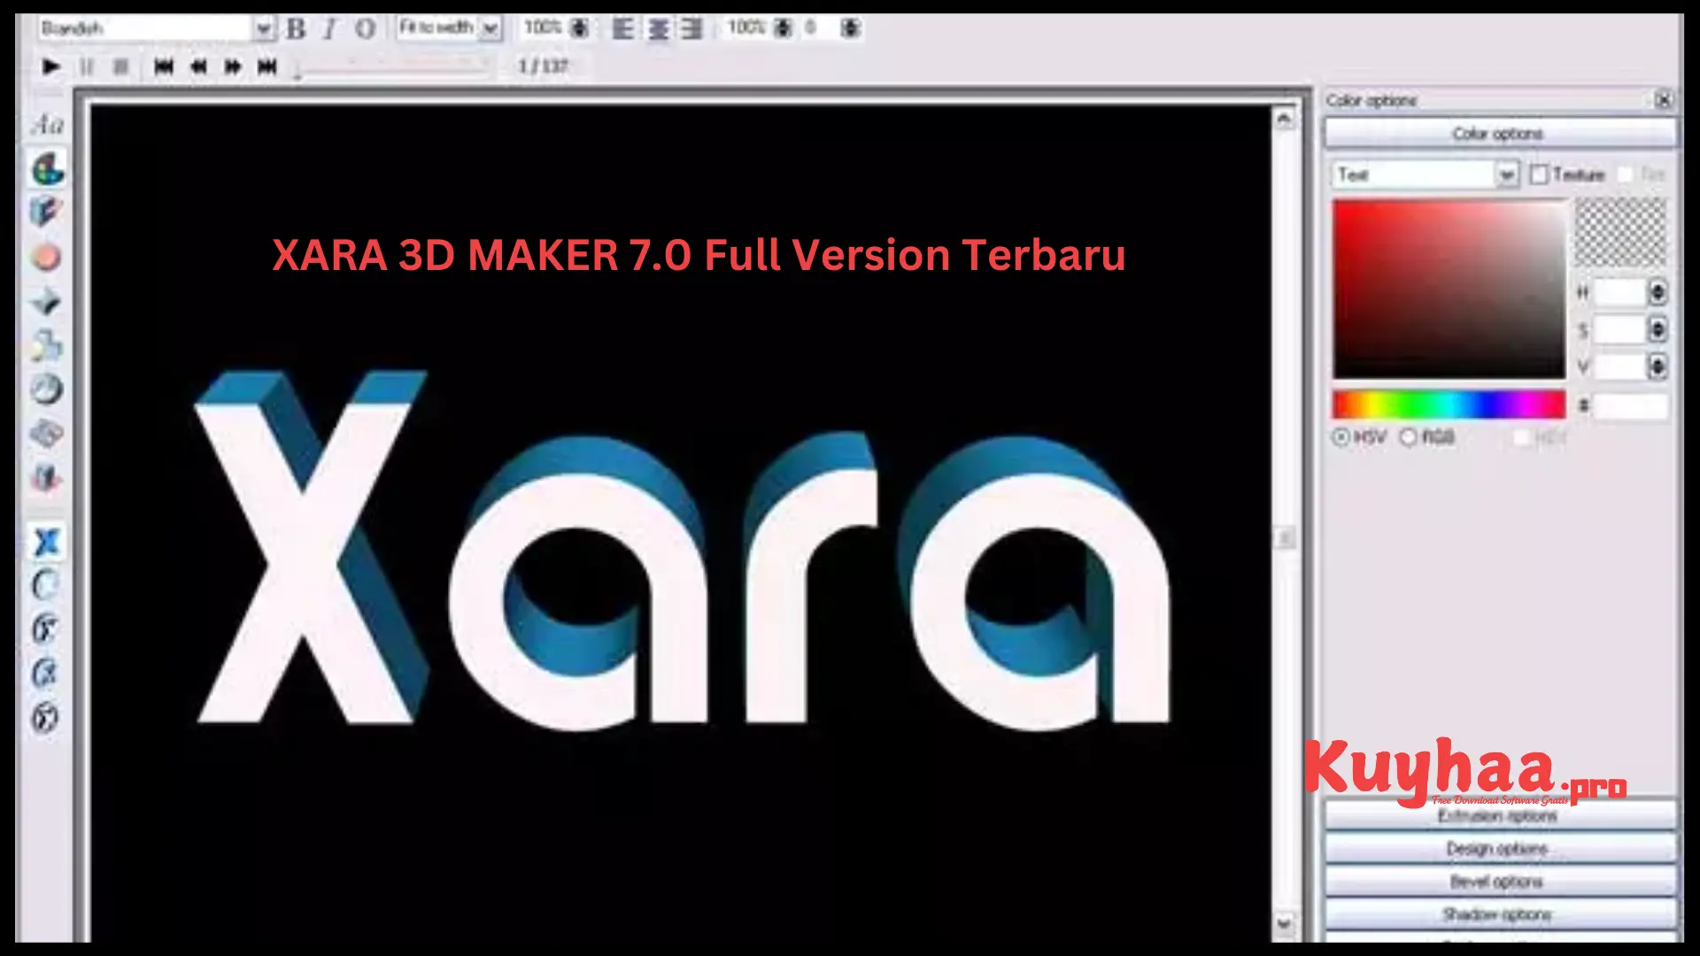1700x956 pixels.
Task: Click the canvas scrollbar down arrow
Action: coord(1284,924)
